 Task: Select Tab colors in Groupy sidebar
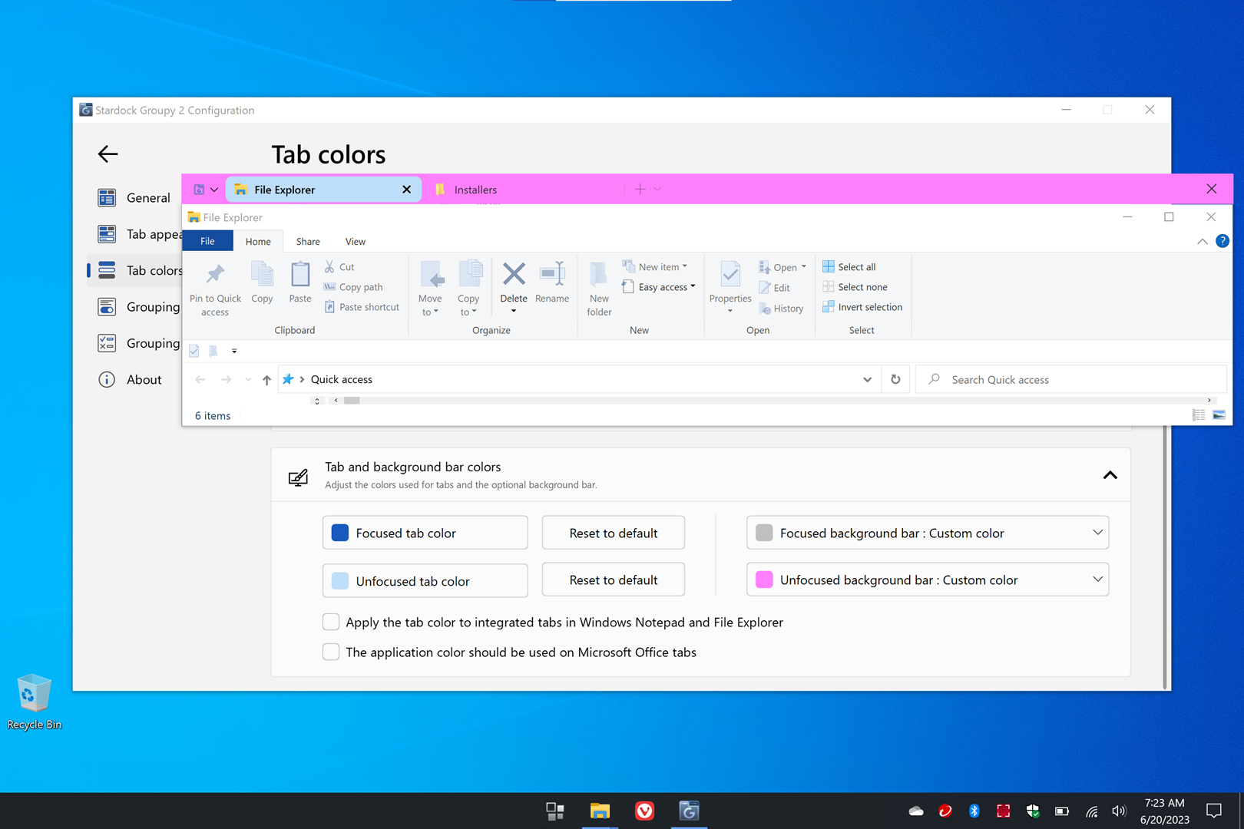135,270
